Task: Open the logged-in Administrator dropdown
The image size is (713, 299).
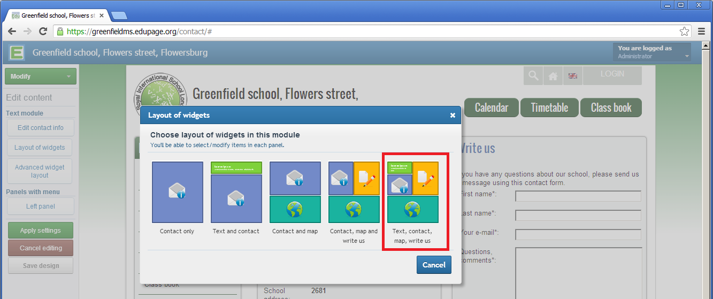Action: (x=651, y=52)
